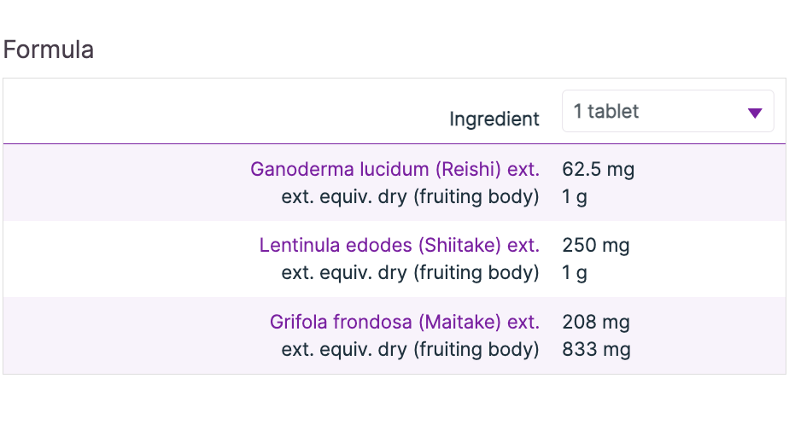The image size is (789, 425).
Task: Select the 250 mg Shiitake amount
Action: click(595, 246)
